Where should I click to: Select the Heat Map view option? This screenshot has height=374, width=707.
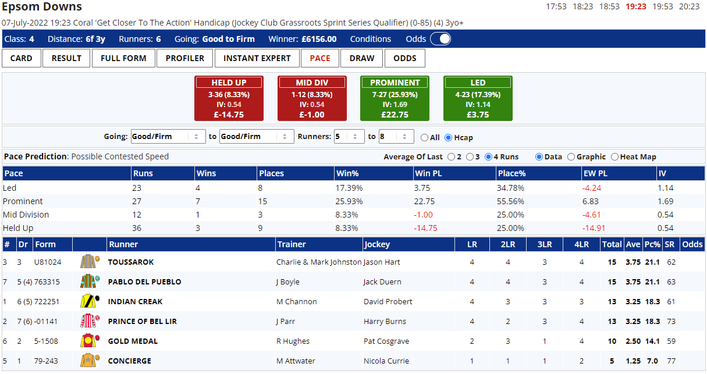coord(614,157)
